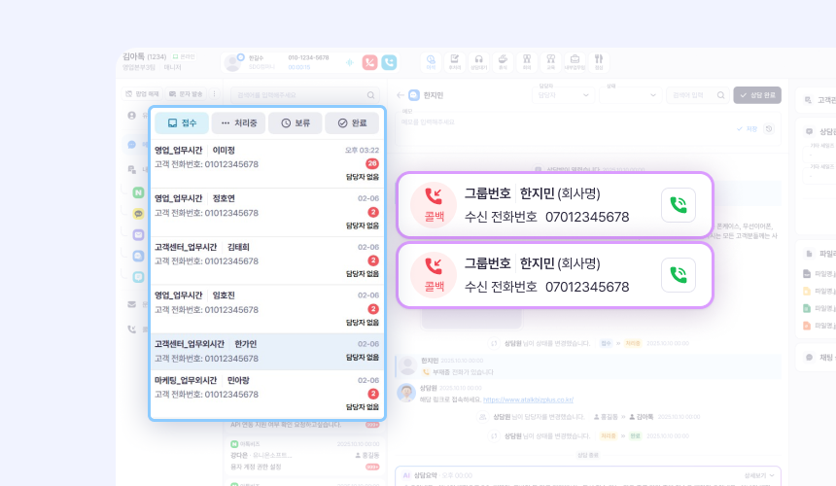Open the purple mail channel icon in sidebar
The width and height of the screenshot is (836, 486).
point(138,235)
